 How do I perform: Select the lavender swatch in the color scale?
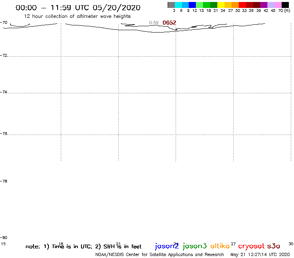(x=271, y=5)
